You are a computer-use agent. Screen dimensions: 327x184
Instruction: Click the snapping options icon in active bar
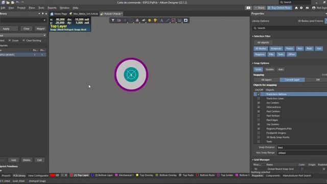119,20
